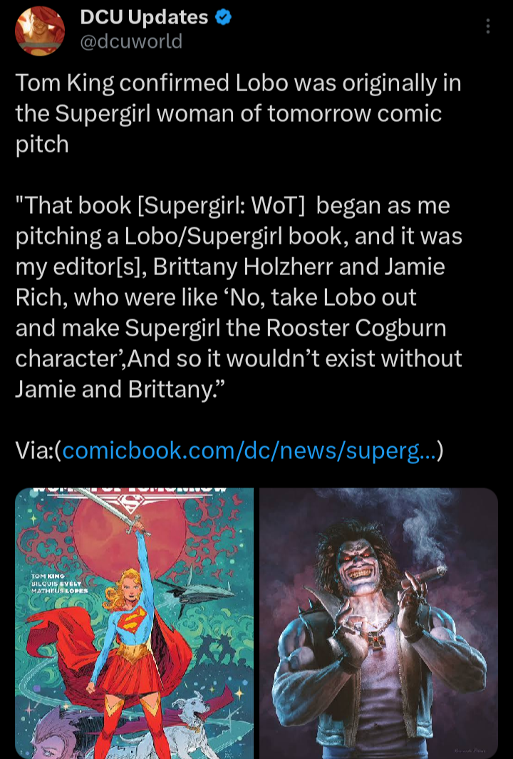The image size is (513, 759).
Task: Open the DCU Updates display name
Action: pos(144,17)
